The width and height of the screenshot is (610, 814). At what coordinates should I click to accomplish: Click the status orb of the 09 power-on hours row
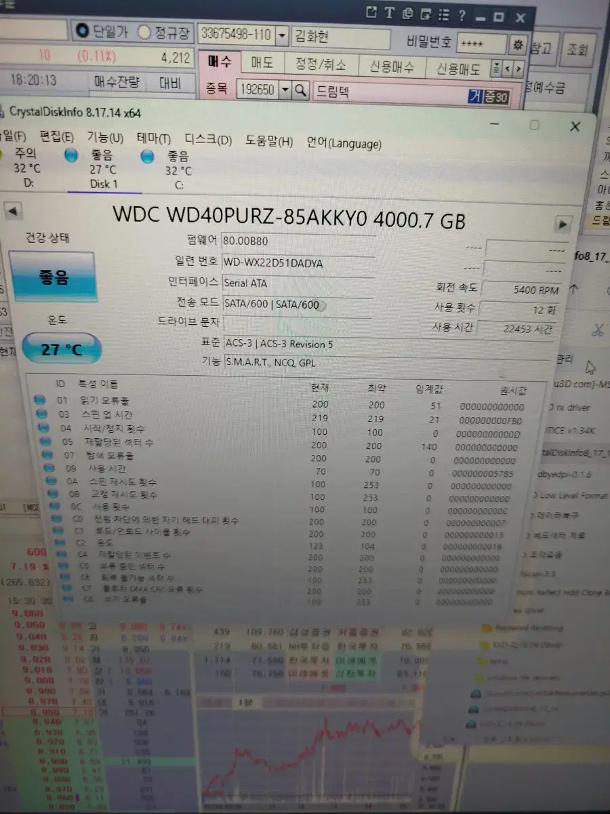(49, 467)
